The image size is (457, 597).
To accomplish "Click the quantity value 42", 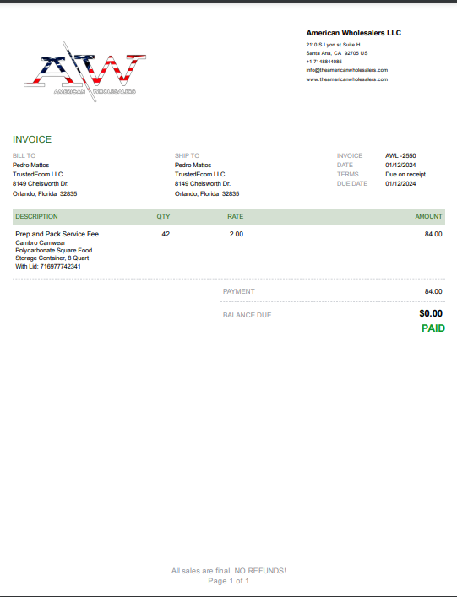I will click(166, 234).
